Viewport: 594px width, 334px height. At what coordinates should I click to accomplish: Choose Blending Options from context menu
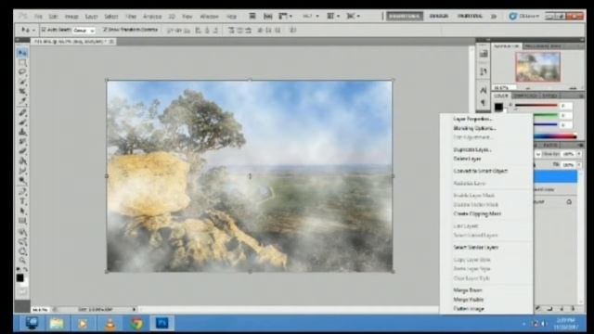click(474, 128)
